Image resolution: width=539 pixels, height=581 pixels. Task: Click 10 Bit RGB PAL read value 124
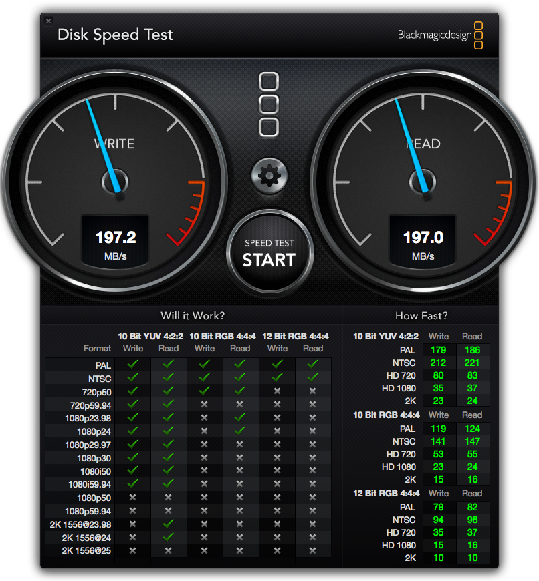click(472, 429)
